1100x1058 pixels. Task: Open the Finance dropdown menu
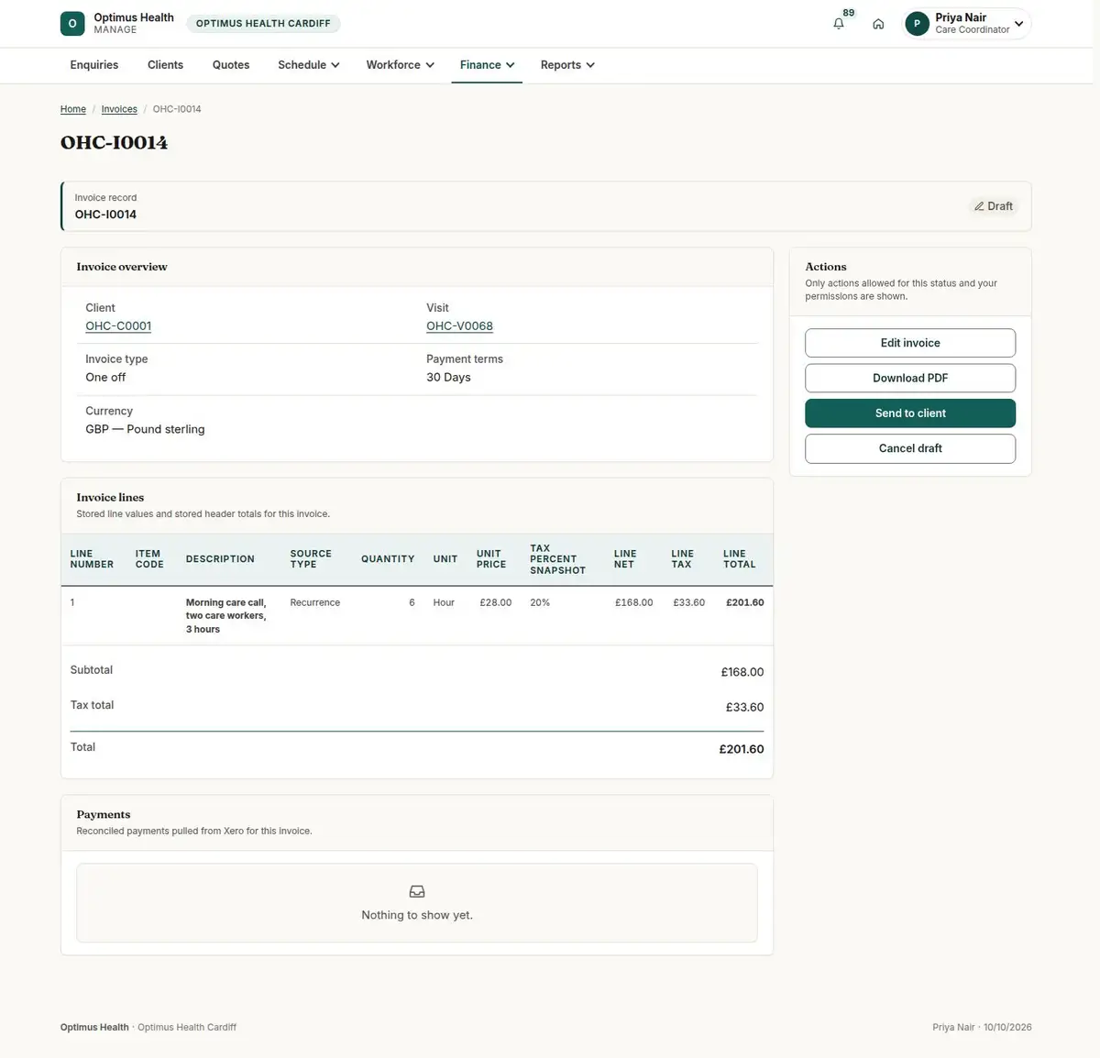coord(487,65)
